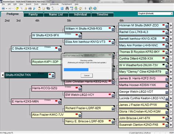This screenshot has height=134, width=174.
Task: Click the Forward navigation arrow in toolbar
Action: tap(10, 8)
